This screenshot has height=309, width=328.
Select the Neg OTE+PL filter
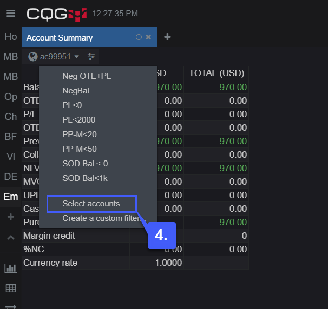tap(87, 76)
